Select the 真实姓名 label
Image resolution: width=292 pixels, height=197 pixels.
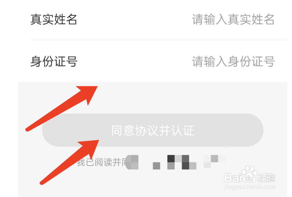click(54, 19)
